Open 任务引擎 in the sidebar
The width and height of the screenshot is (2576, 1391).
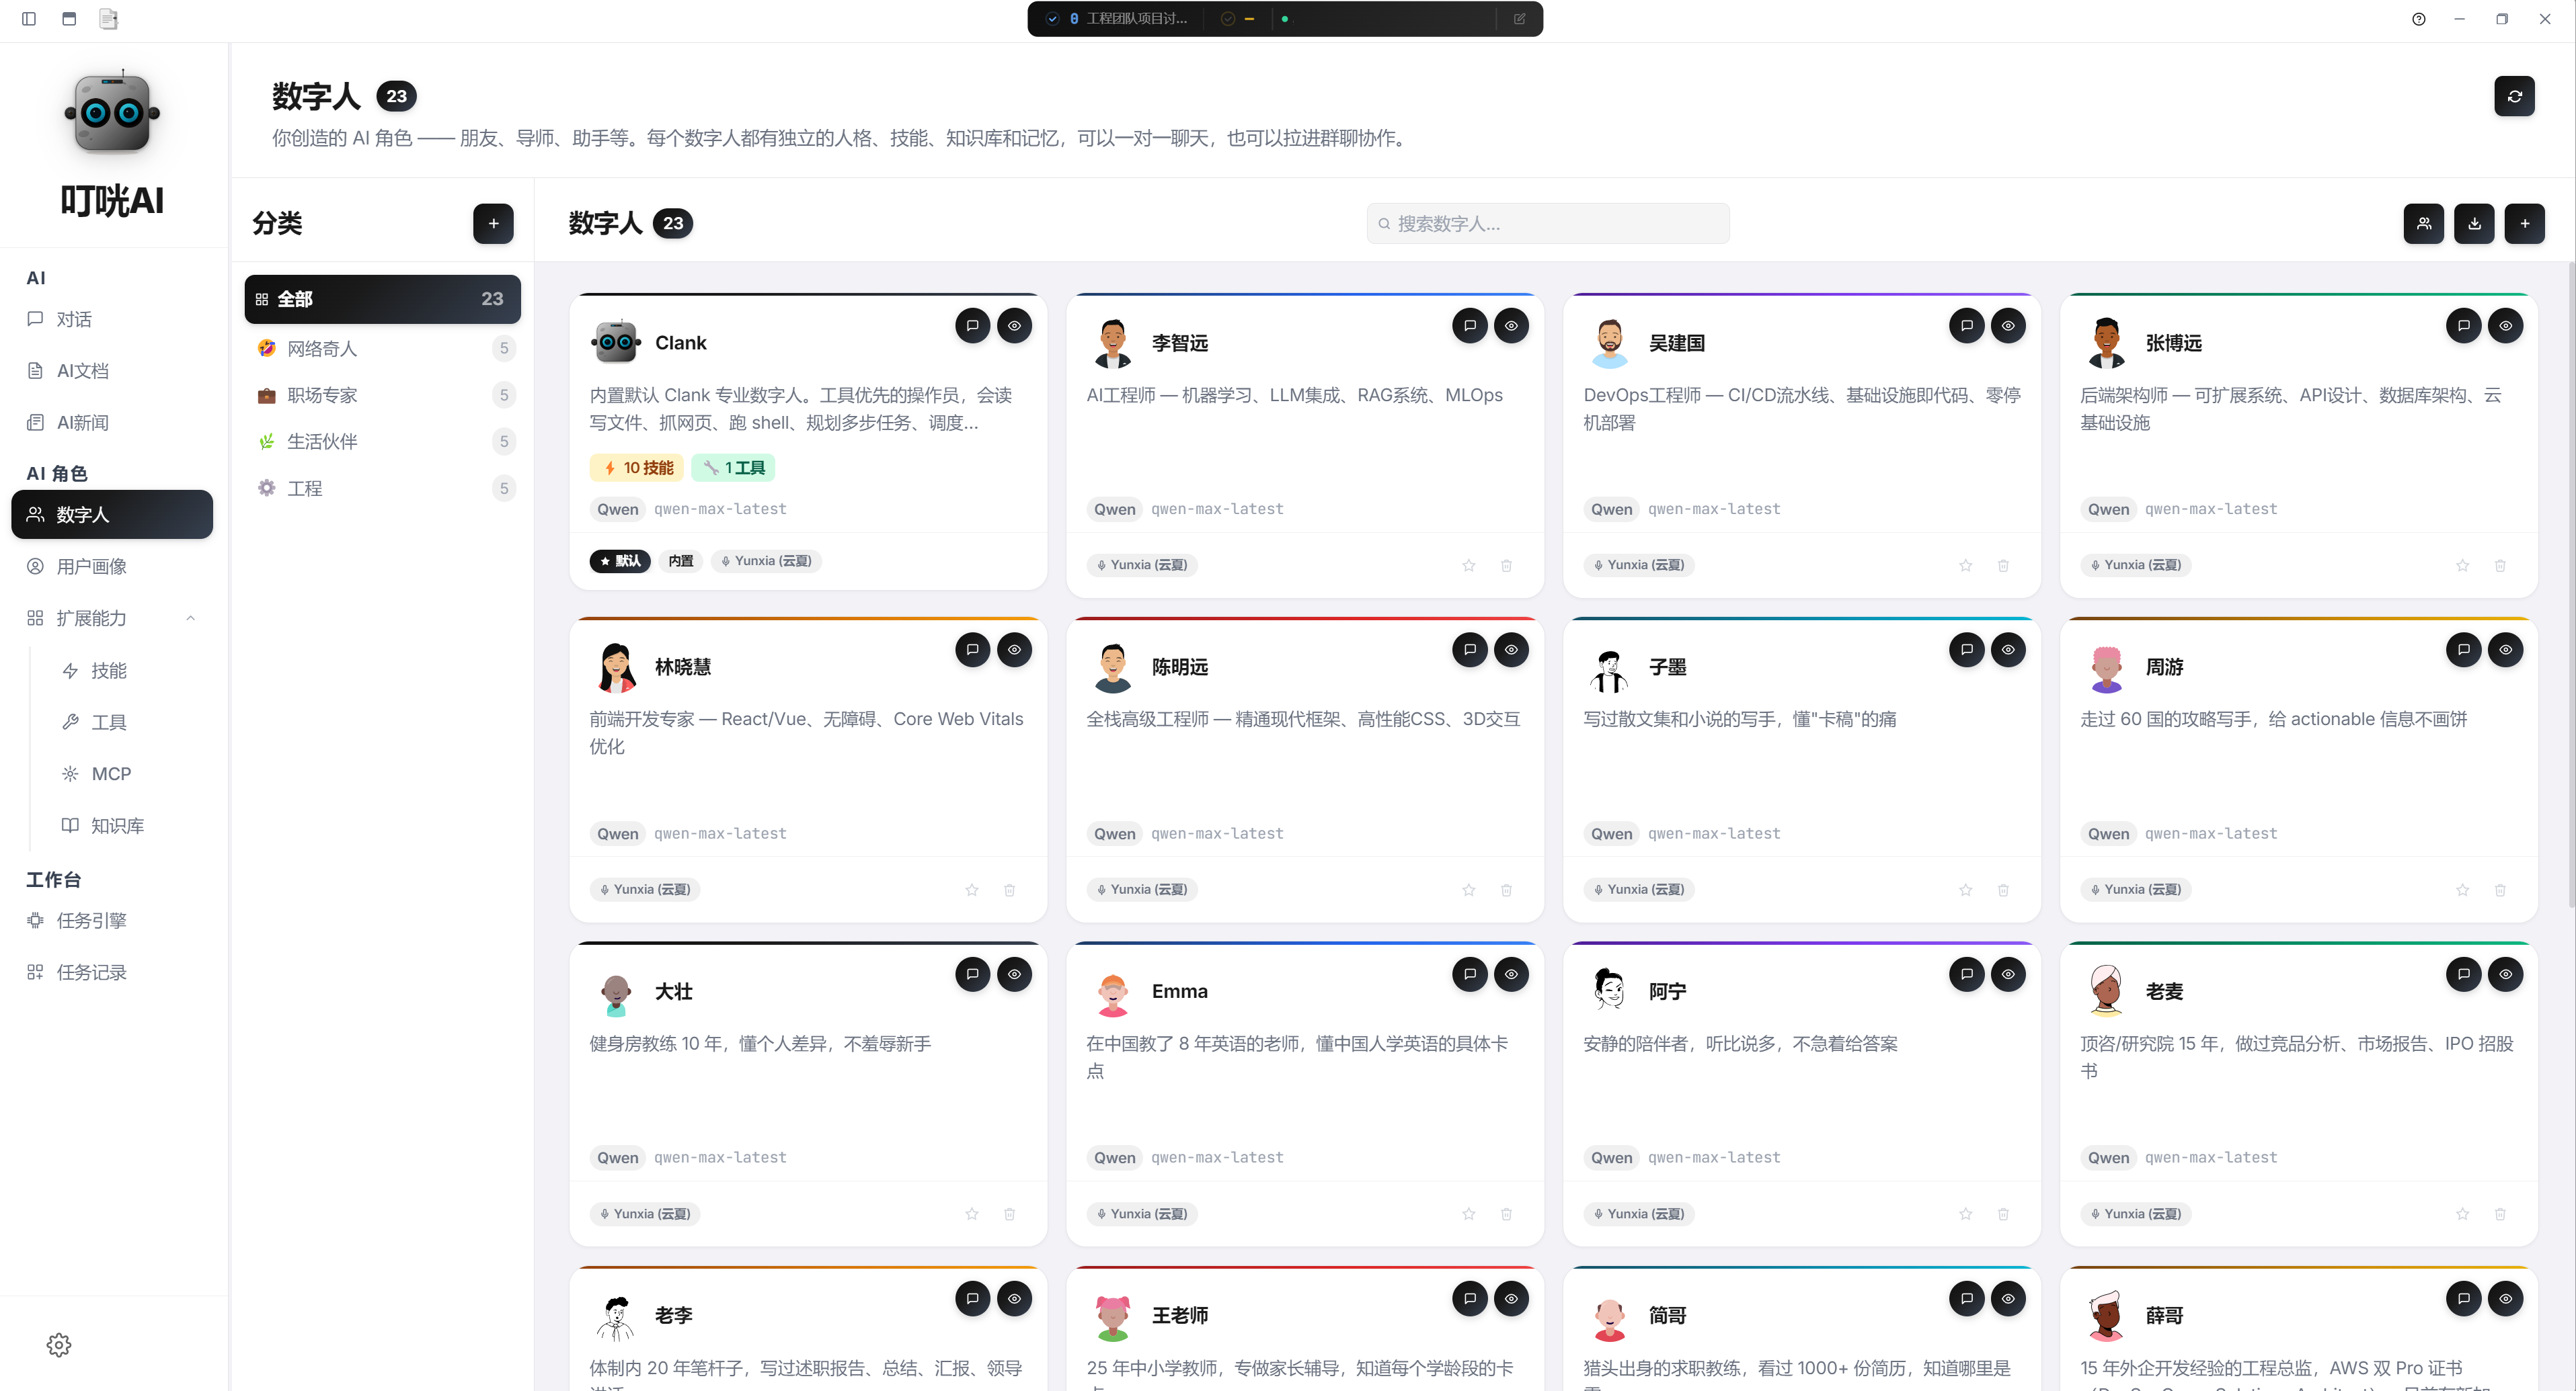112,921
